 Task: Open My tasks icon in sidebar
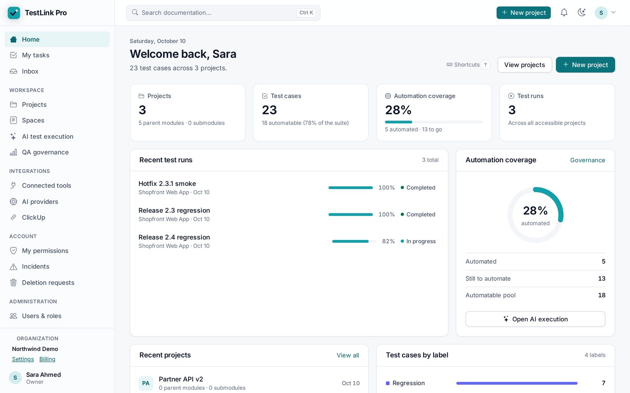13,55
